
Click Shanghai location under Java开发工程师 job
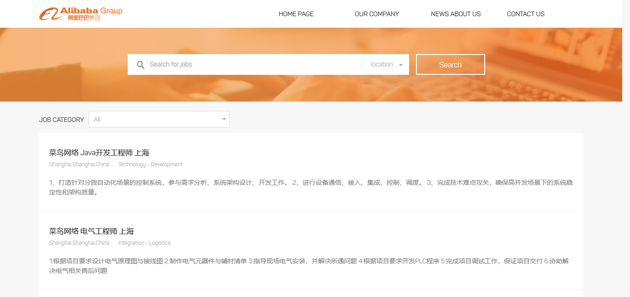click(79, 164)
